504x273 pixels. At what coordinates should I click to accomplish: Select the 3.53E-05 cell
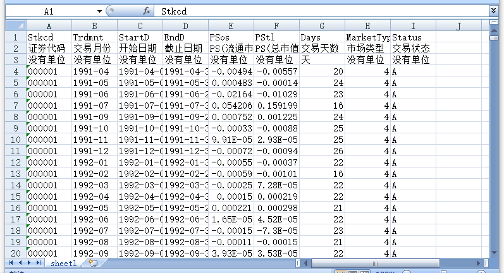click(x=276, y=253)
